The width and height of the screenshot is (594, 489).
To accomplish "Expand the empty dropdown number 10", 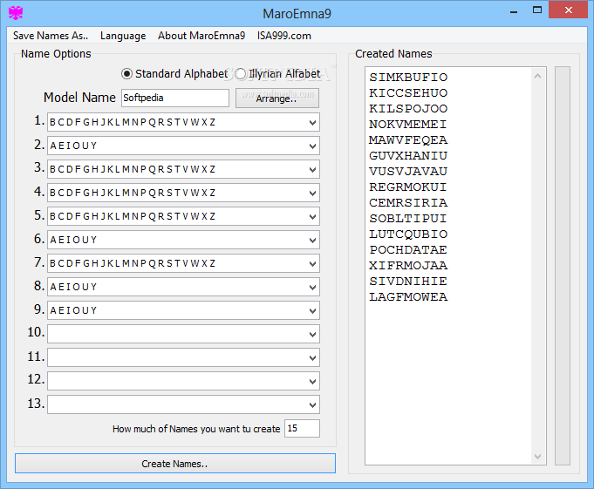I will (x=312, y=334).
